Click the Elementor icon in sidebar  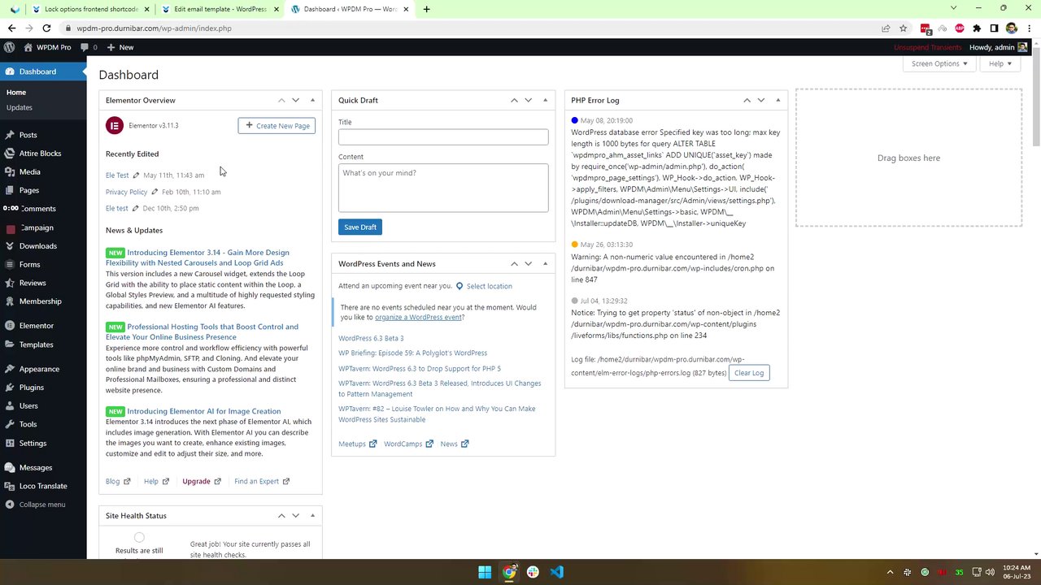[10, 326]
